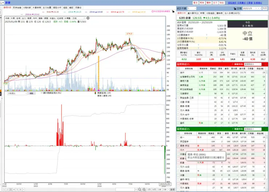Open bottom toolbar combo box near zoom icons
This screenshot has width=269, height=192.
pyautogui.click(x=127, y=189)
